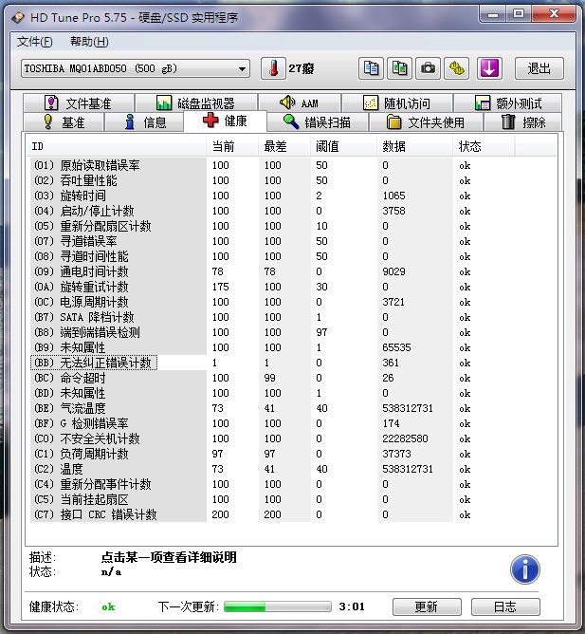Click the 状态 column header
Viewport: 585px width, 634px height.
point(484,146)
